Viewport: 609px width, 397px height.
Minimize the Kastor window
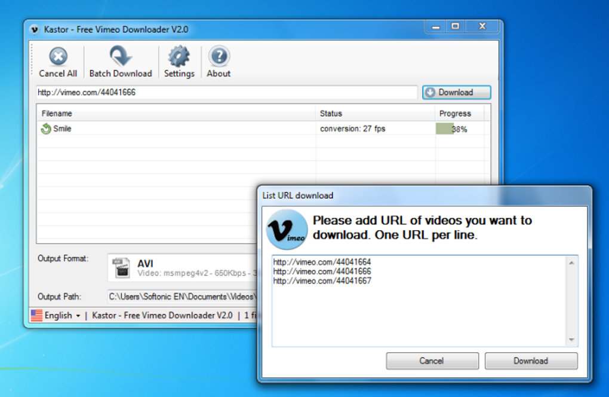pos(436,27)
